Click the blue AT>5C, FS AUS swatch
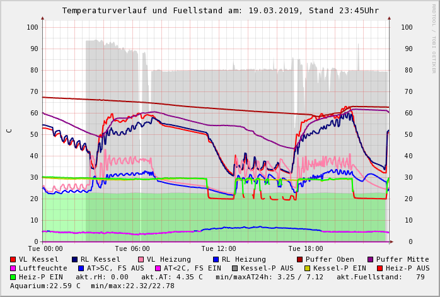Viewport: 440px width, 297px height. 81,269
